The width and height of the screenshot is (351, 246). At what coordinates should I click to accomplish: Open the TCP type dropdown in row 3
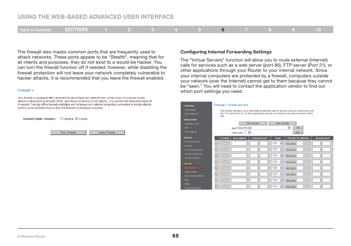277,156
